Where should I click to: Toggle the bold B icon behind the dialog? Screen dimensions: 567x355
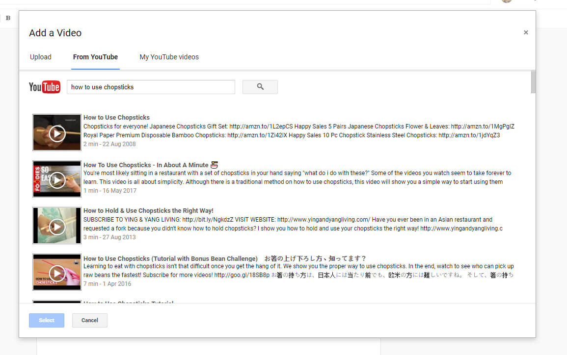8,18
